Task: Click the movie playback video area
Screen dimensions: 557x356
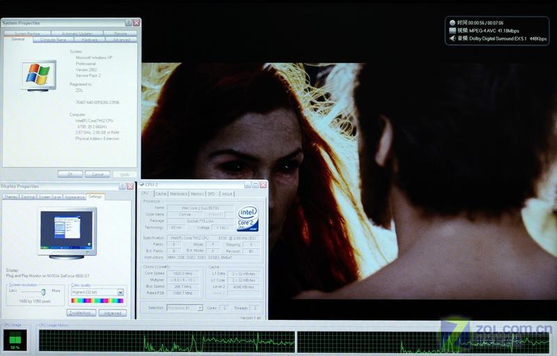Action: 350,180
